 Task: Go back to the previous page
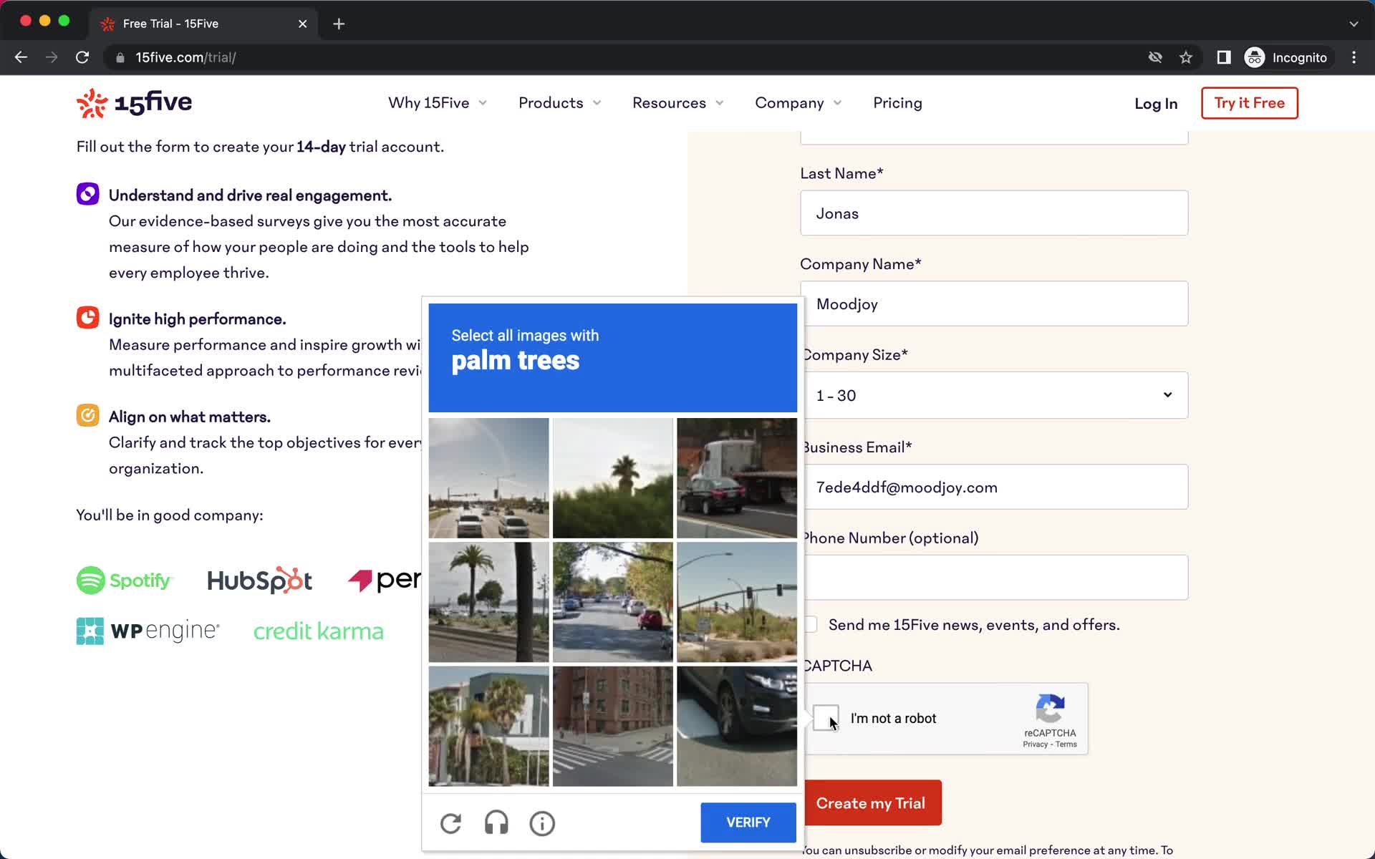[21, 57]
